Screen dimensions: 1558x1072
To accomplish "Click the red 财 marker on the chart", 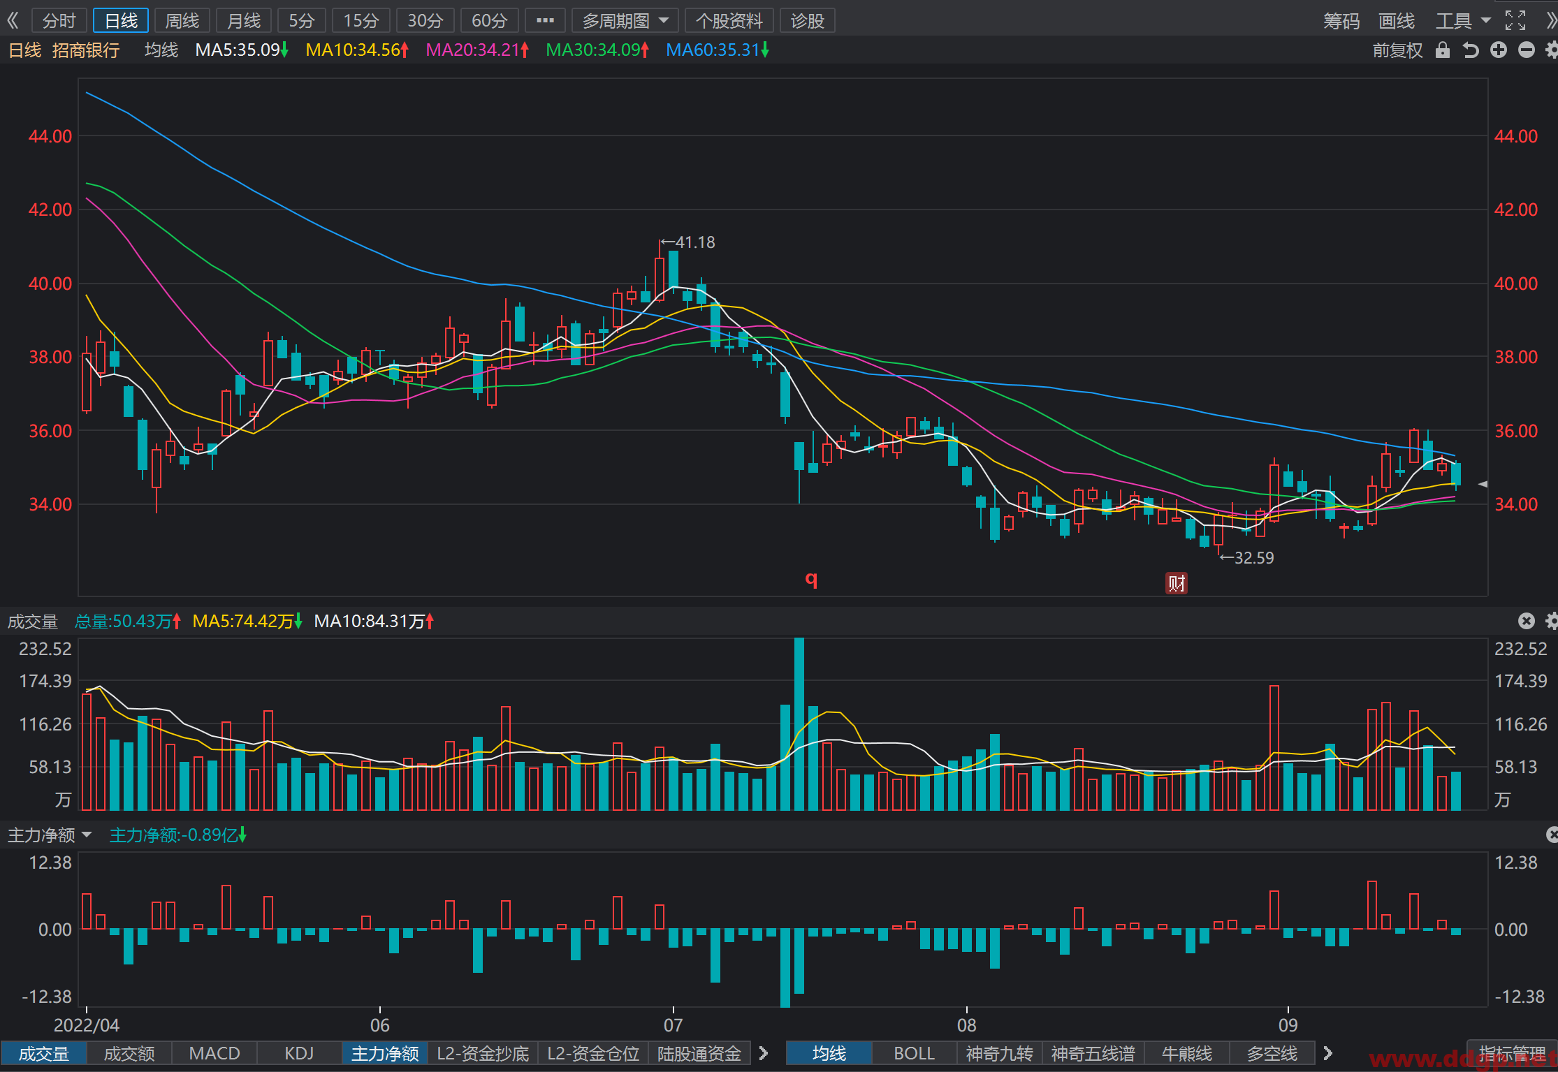I will click(x=1177, y=583).
